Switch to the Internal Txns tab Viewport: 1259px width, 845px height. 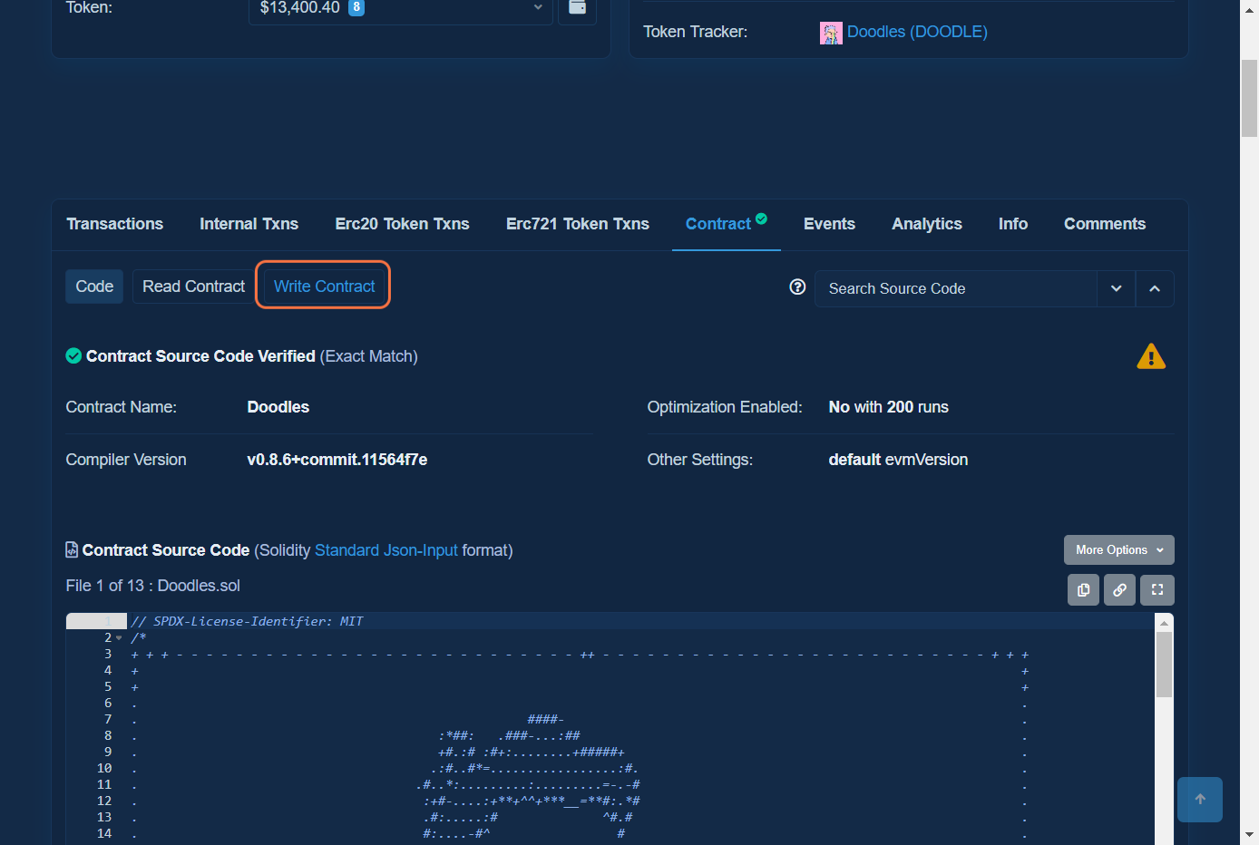click(x=249, y=224)
